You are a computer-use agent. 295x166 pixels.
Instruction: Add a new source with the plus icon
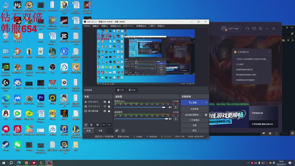(86, 125)
